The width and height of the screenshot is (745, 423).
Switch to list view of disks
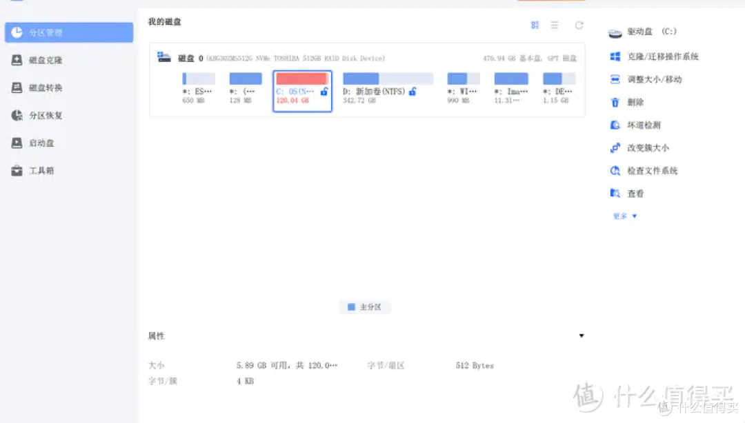point(555,25)
